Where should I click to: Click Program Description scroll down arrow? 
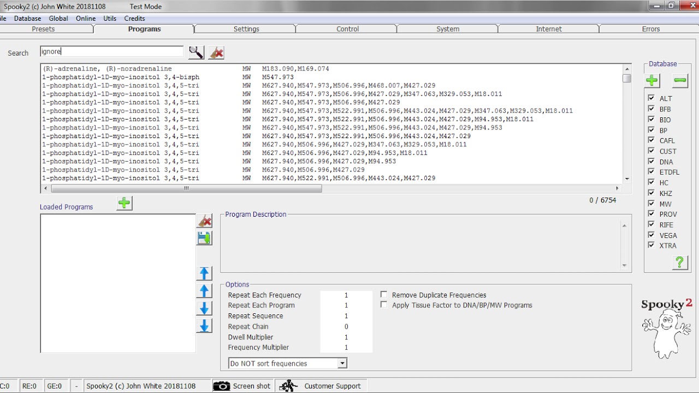(x=624, y=265)
